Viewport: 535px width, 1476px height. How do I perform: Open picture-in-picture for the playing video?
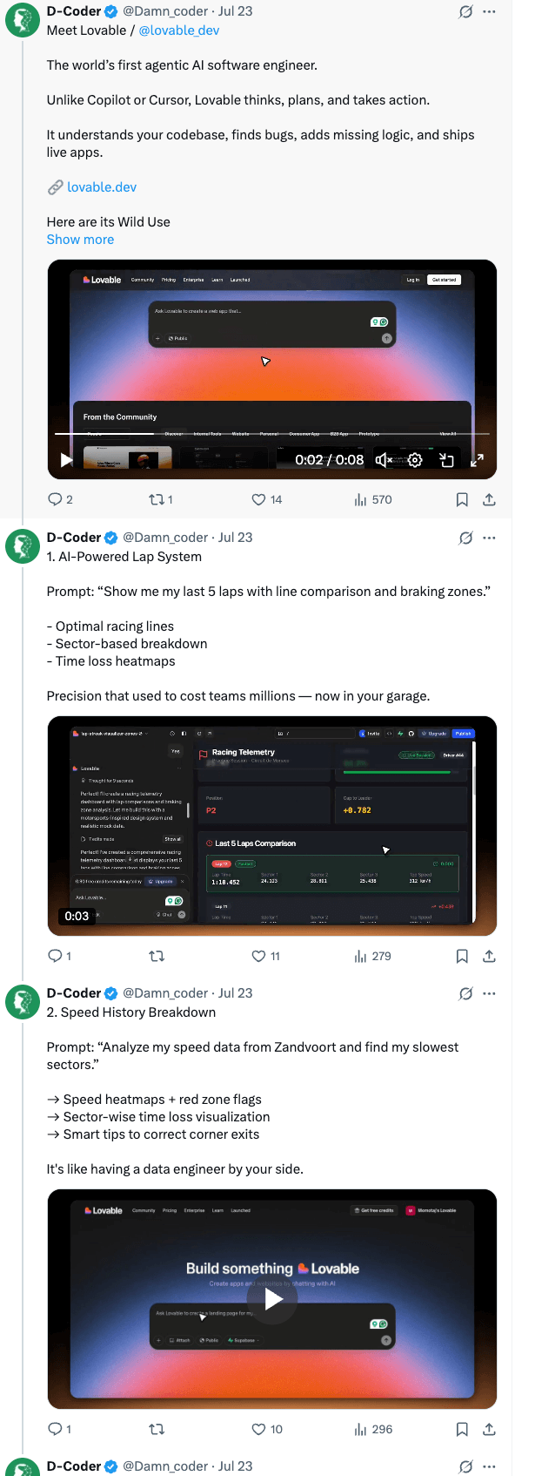(x=446, y=460)
